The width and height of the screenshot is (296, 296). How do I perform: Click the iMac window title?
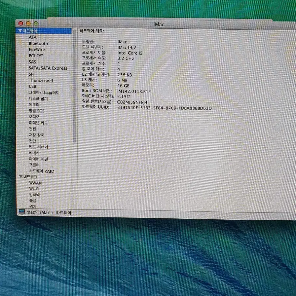(159, 25)
